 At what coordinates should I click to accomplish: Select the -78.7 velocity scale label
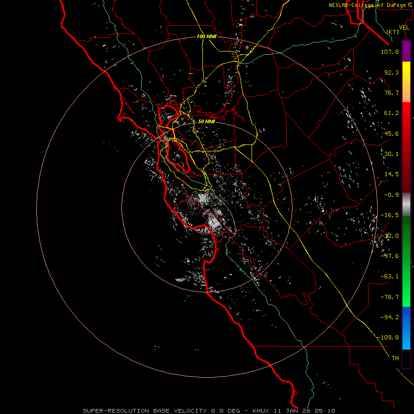pos(390,297)
